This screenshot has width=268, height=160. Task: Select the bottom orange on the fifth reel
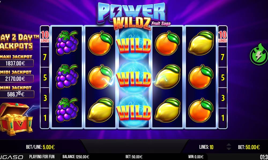coord(201,110)
